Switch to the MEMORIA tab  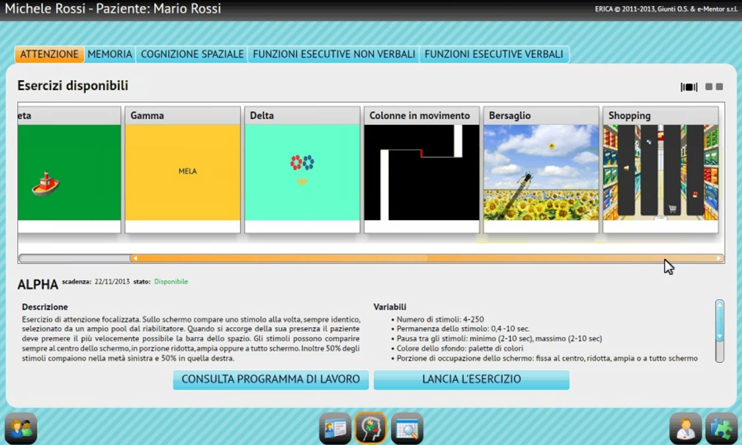click(x=110, y=54)
